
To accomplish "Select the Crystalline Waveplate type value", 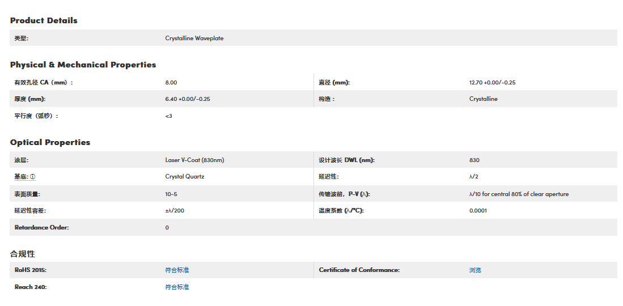I will pyautogui.click(x=194, y=39).
